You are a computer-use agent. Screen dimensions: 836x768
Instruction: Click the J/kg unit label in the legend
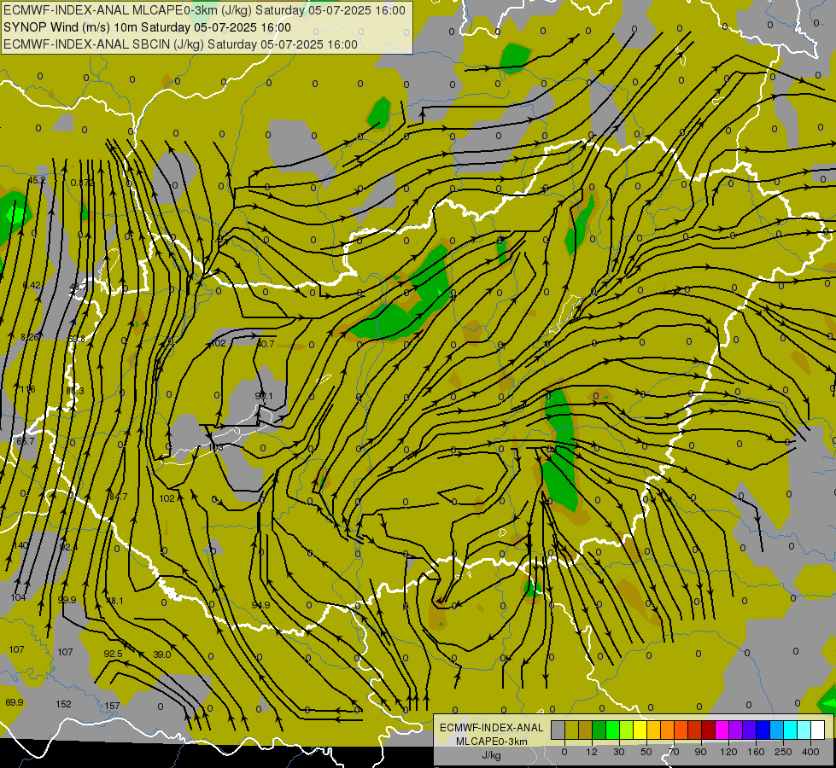click(x=491, y=755)
